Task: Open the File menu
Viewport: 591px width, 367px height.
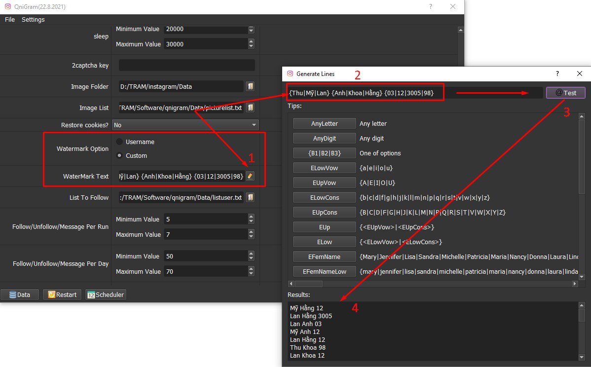Action: click(x=10, y=20)
